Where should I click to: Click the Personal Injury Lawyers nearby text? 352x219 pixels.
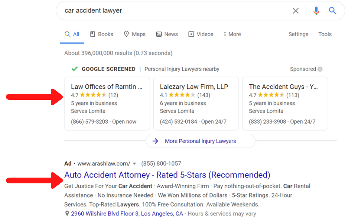tap(182, 69)
